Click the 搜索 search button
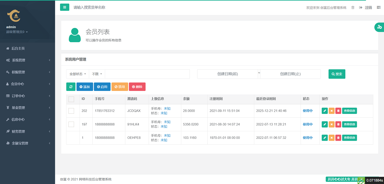384x184 pixels. [337, 74]
